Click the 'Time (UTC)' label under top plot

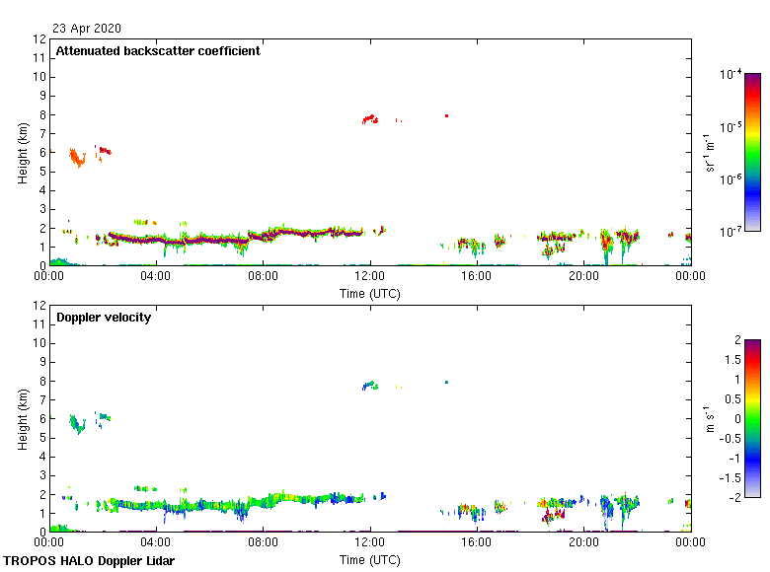pos(370,293)
